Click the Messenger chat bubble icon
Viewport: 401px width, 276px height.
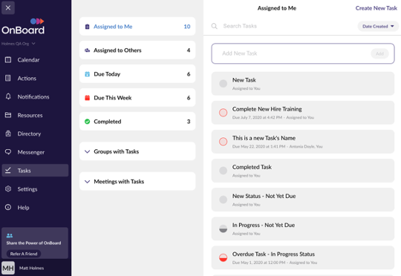point(8,152)
